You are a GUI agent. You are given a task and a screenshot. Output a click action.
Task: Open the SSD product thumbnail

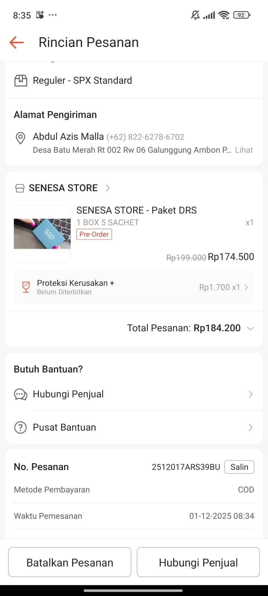tap(42, 234)
